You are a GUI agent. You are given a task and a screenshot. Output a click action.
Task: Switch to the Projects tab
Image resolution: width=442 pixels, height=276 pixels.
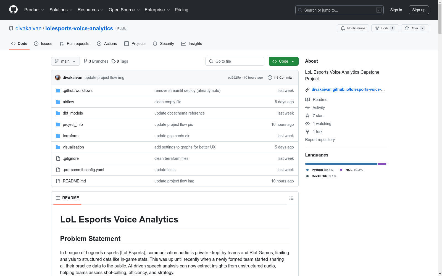(x=135, y=44)
